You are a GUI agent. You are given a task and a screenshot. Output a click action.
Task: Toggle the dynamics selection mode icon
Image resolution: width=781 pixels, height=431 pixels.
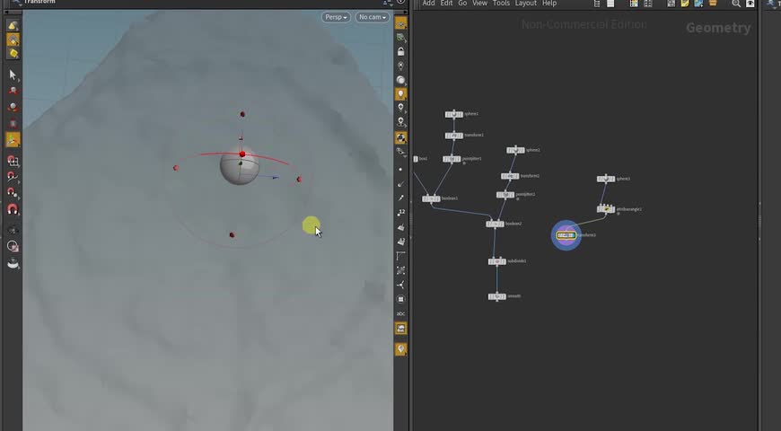(13, 53)
